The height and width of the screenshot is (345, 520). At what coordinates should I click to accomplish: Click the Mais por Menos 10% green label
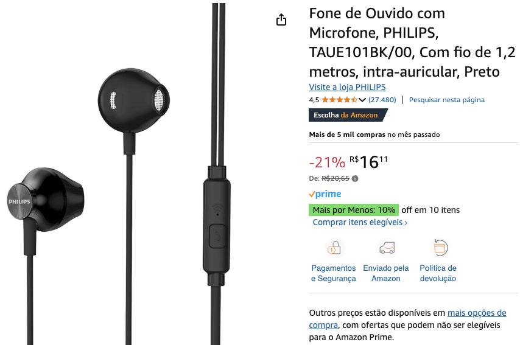(354, 210)
